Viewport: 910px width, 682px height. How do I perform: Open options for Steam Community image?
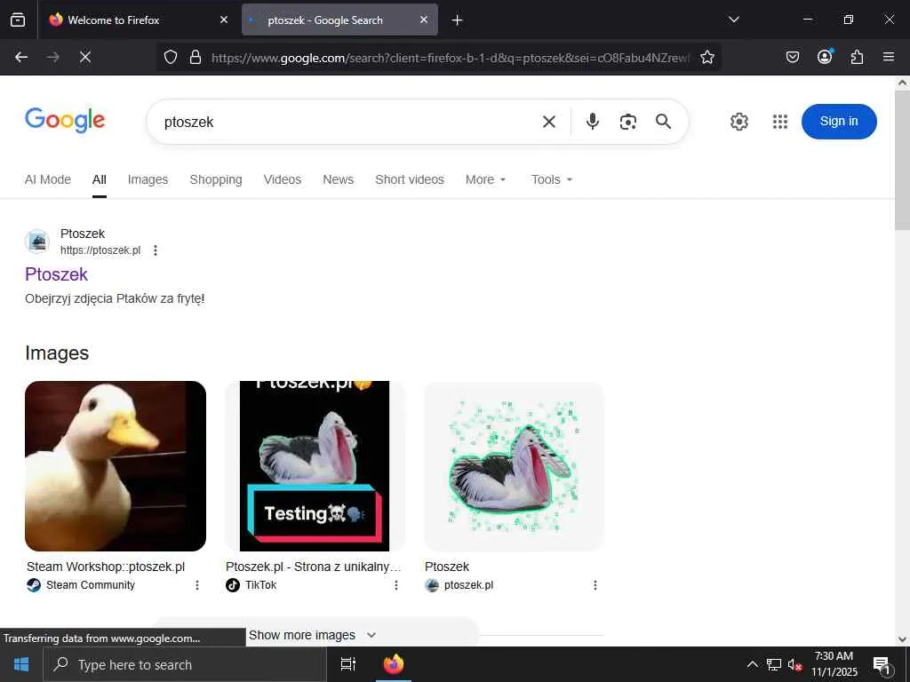tap(196, 585)
